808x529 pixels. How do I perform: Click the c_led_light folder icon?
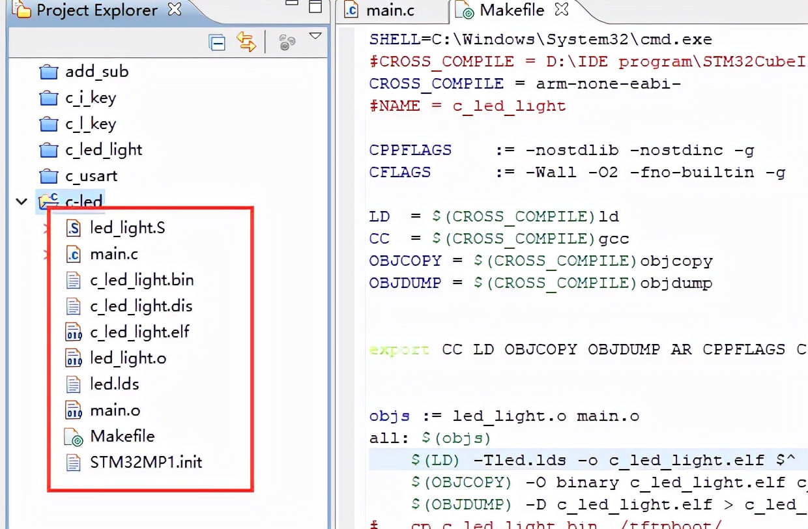[x=49, y=150]
